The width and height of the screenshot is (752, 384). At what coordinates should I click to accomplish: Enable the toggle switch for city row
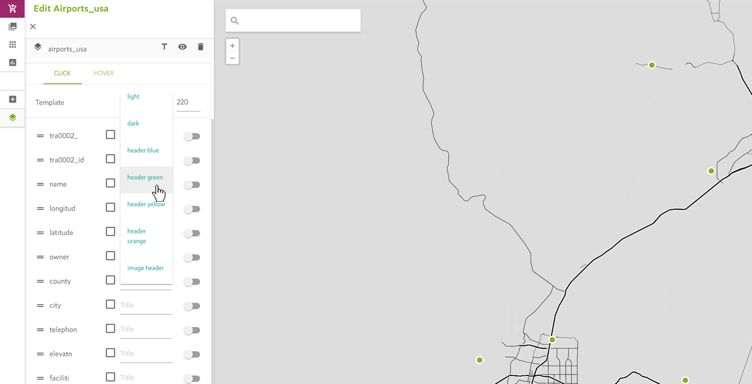coord(192,306)
